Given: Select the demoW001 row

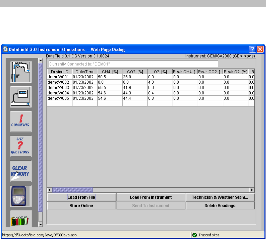Looking at the screenshot, I should pyautogui.click(x=151, y=77).
